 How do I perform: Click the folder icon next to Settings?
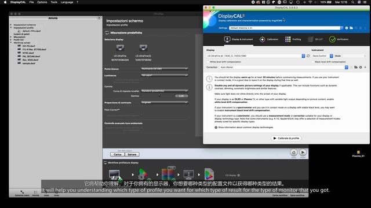point(351,28)
